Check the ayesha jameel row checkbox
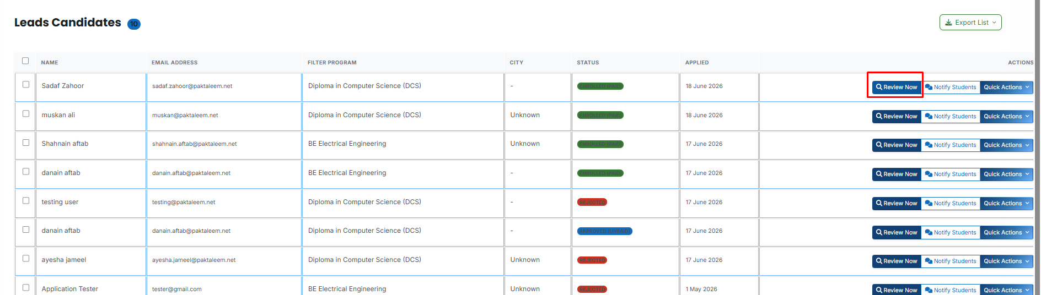The image size is (1041, 295). [26, 259]
